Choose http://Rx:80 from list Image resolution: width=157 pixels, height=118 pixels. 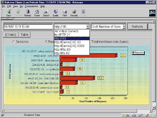[72, 53]
